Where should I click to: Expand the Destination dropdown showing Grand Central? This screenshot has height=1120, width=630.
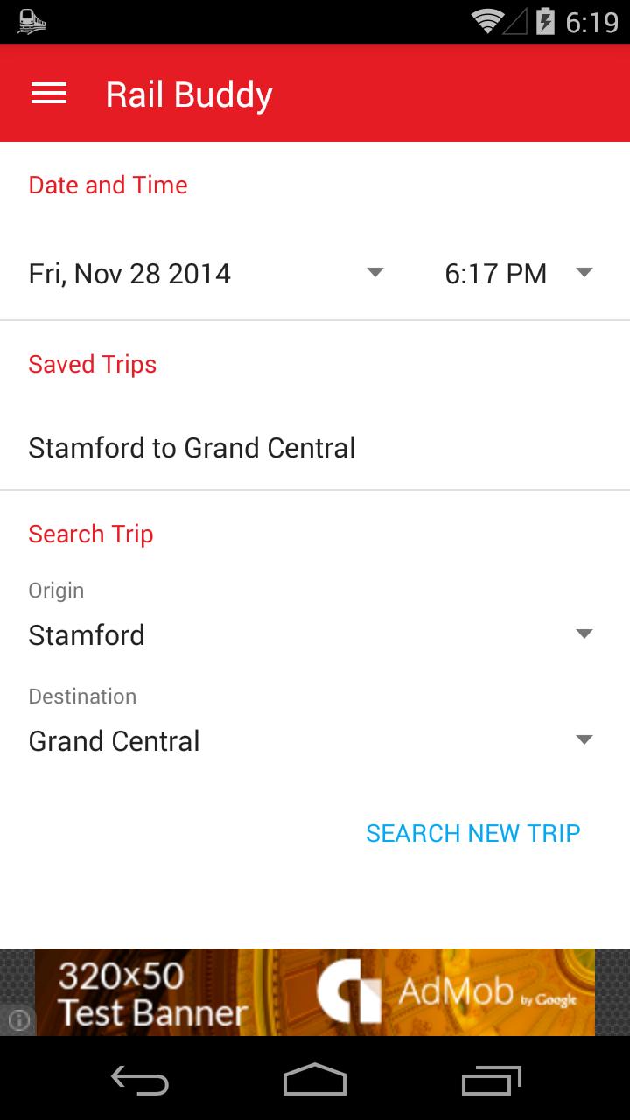coord(311,740)
